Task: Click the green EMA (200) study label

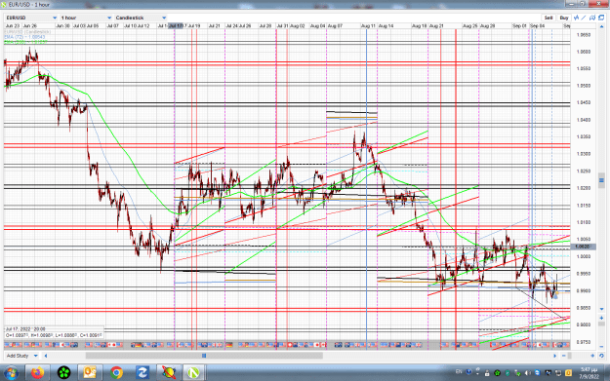Action: point(25,42)
